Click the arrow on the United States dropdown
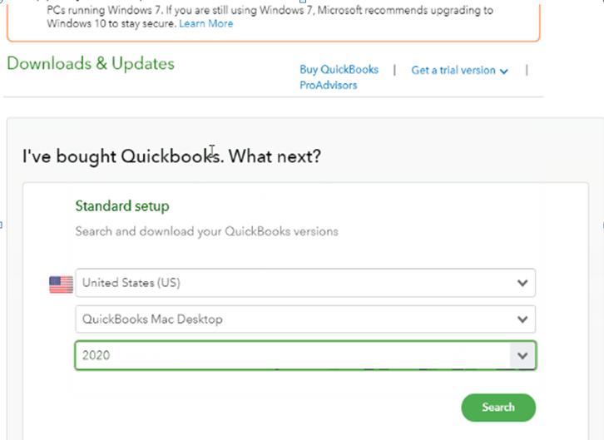Screen dimensions: 604x440 [522, 283]
